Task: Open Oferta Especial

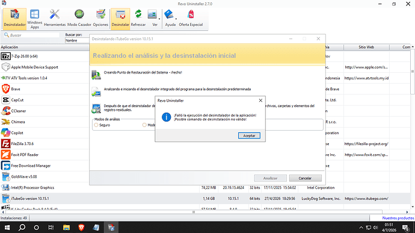Action: pos(191,18)
